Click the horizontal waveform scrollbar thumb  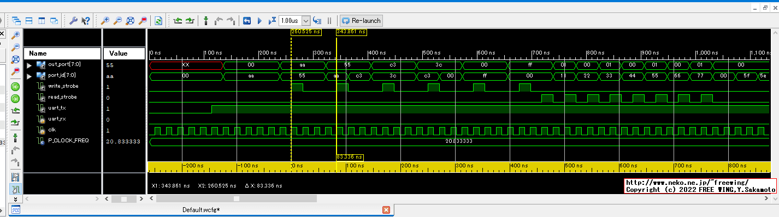(x=236, y=198)
